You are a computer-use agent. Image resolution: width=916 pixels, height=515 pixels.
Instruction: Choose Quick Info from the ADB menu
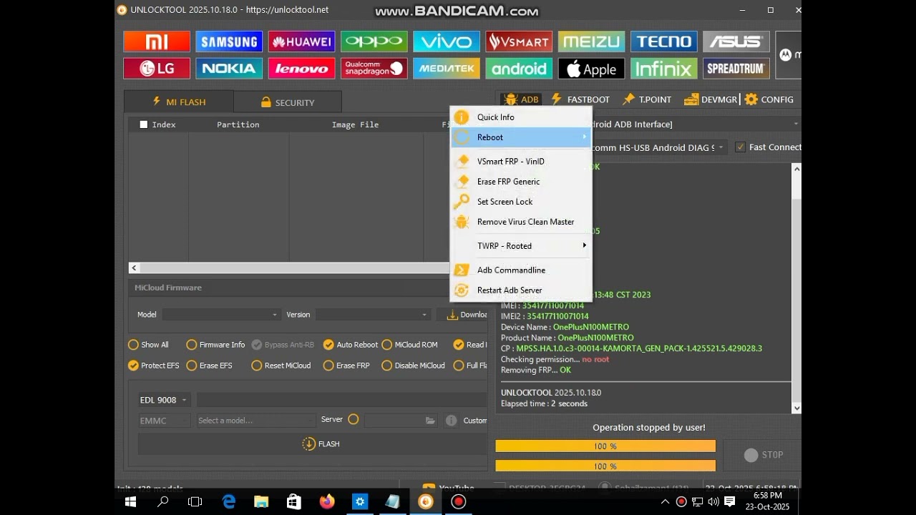coord(522,117)
